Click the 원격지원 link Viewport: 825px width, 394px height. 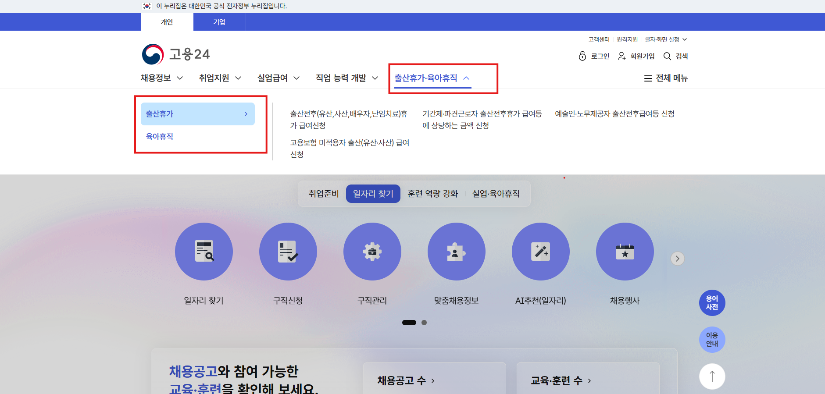[x=627, y=39]
